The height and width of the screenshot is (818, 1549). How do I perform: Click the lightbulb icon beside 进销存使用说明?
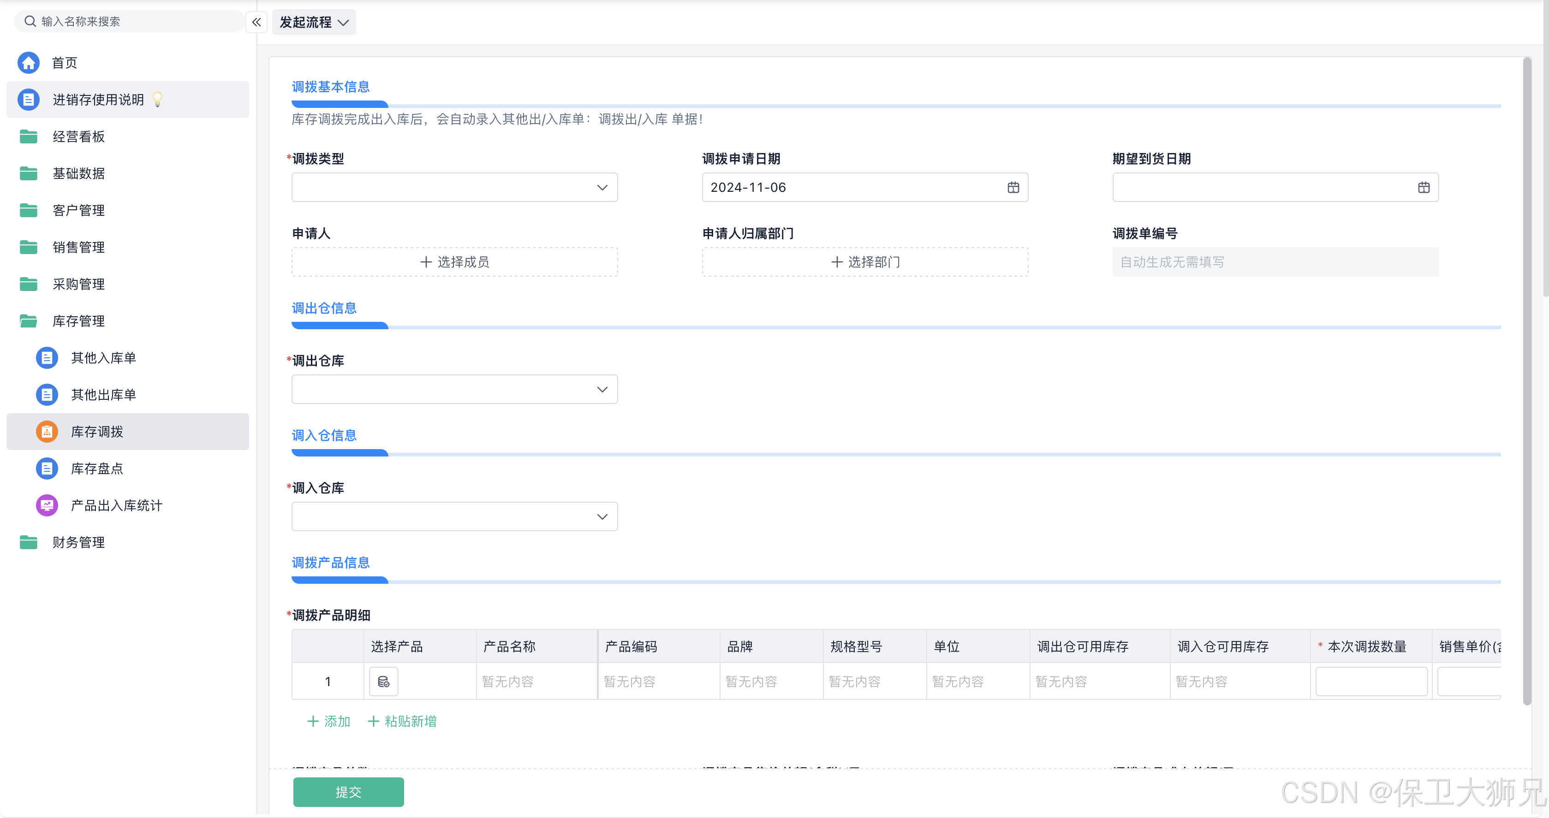(x=158, y=99)
